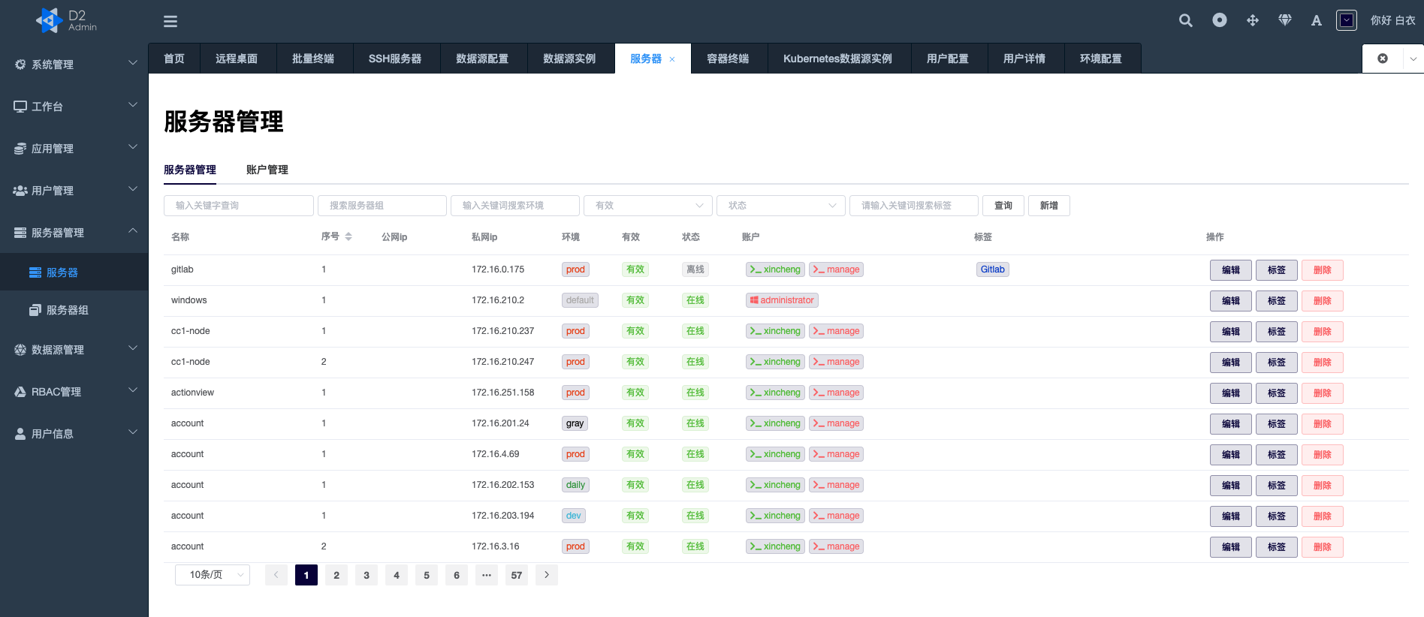Switch to the 账户管理 sub-tab
This screenshot has height=617, width=1424.
click(267, 170)
